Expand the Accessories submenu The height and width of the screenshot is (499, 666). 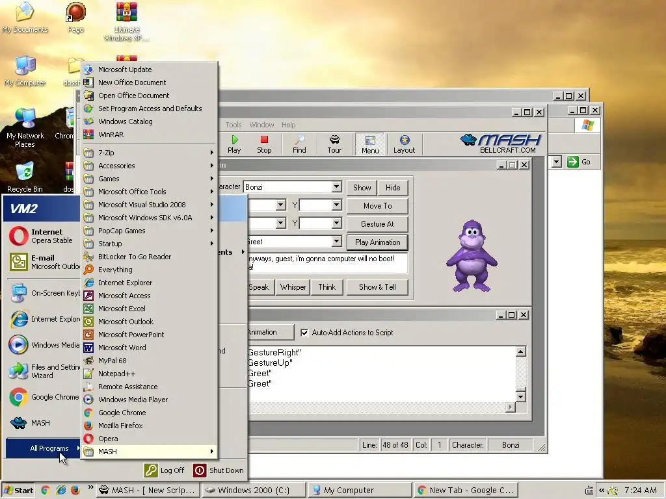click(150, 166)
